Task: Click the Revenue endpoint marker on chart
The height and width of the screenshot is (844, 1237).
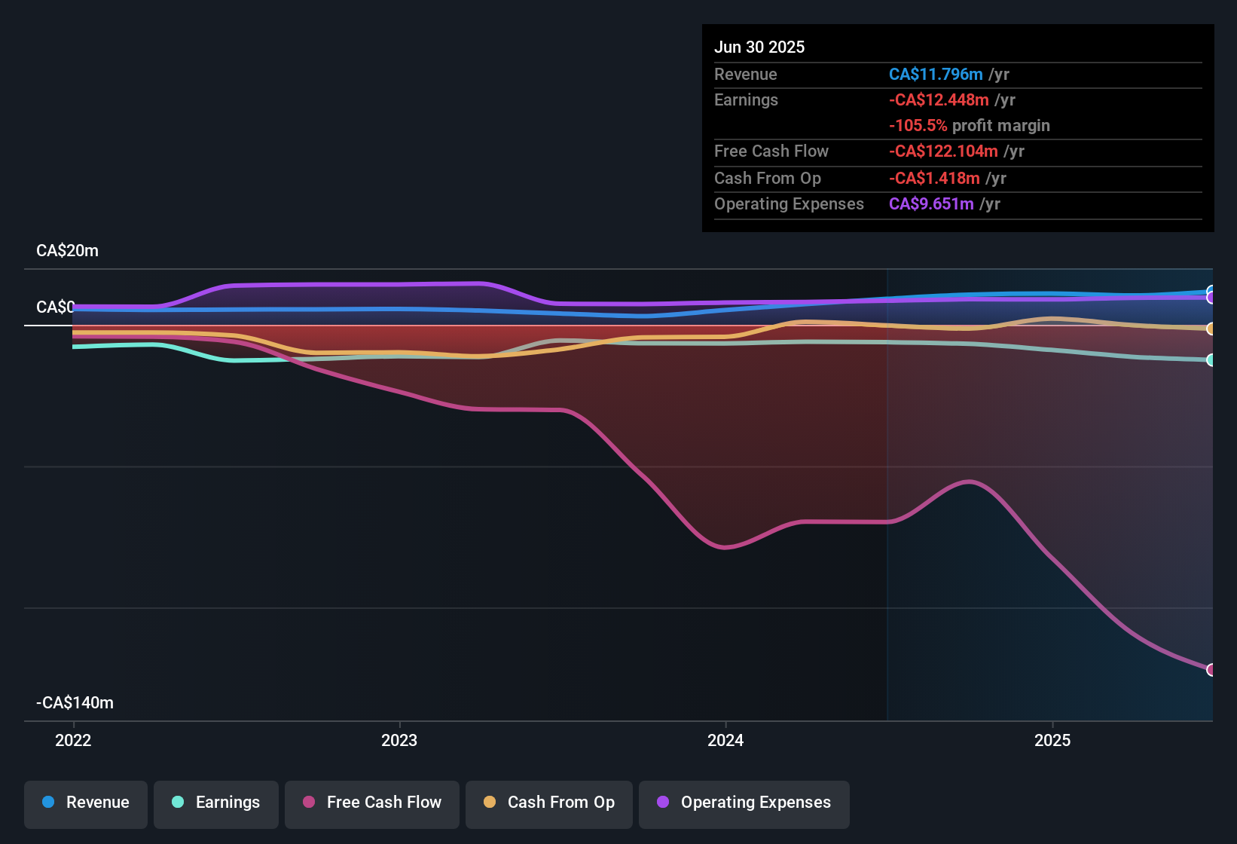Action: 1211,291
